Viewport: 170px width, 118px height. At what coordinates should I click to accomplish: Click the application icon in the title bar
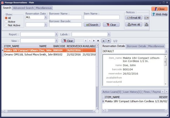pyautogui.click(x=2, y=2)
